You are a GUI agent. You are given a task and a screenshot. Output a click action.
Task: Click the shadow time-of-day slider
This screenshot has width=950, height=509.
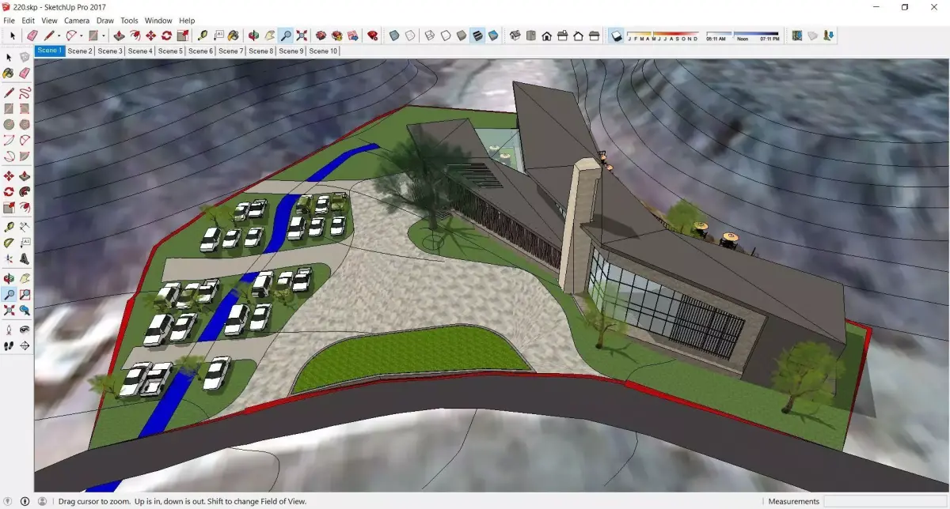[x=742, y=36]
